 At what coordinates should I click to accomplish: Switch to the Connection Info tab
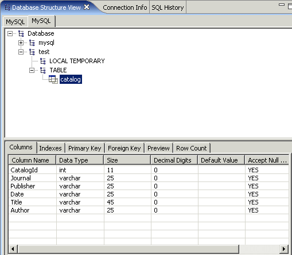[x=125, y=7]
